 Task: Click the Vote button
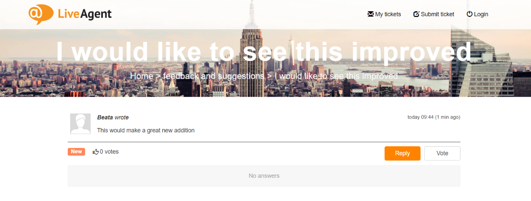pyautogui.click(x=442, y=153)
